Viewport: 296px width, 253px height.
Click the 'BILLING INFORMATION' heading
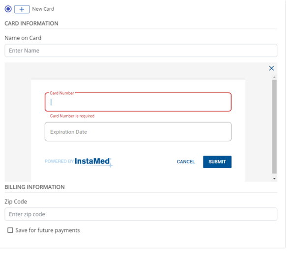coord(34,187)
